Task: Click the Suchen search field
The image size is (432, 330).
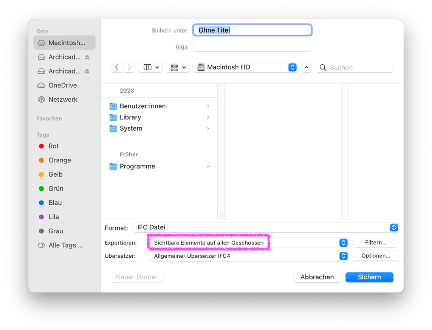Action: 354,67
